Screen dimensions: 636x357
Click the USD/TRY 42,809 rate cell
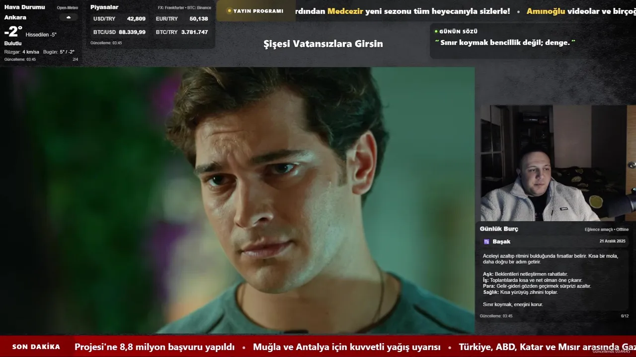(119, 19)
